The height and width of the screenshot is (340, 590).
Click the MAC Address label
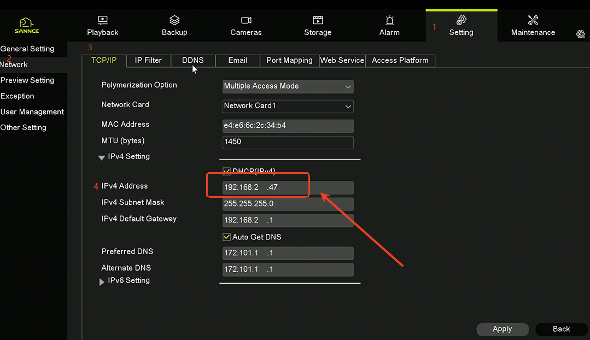(x=125, y=124)
